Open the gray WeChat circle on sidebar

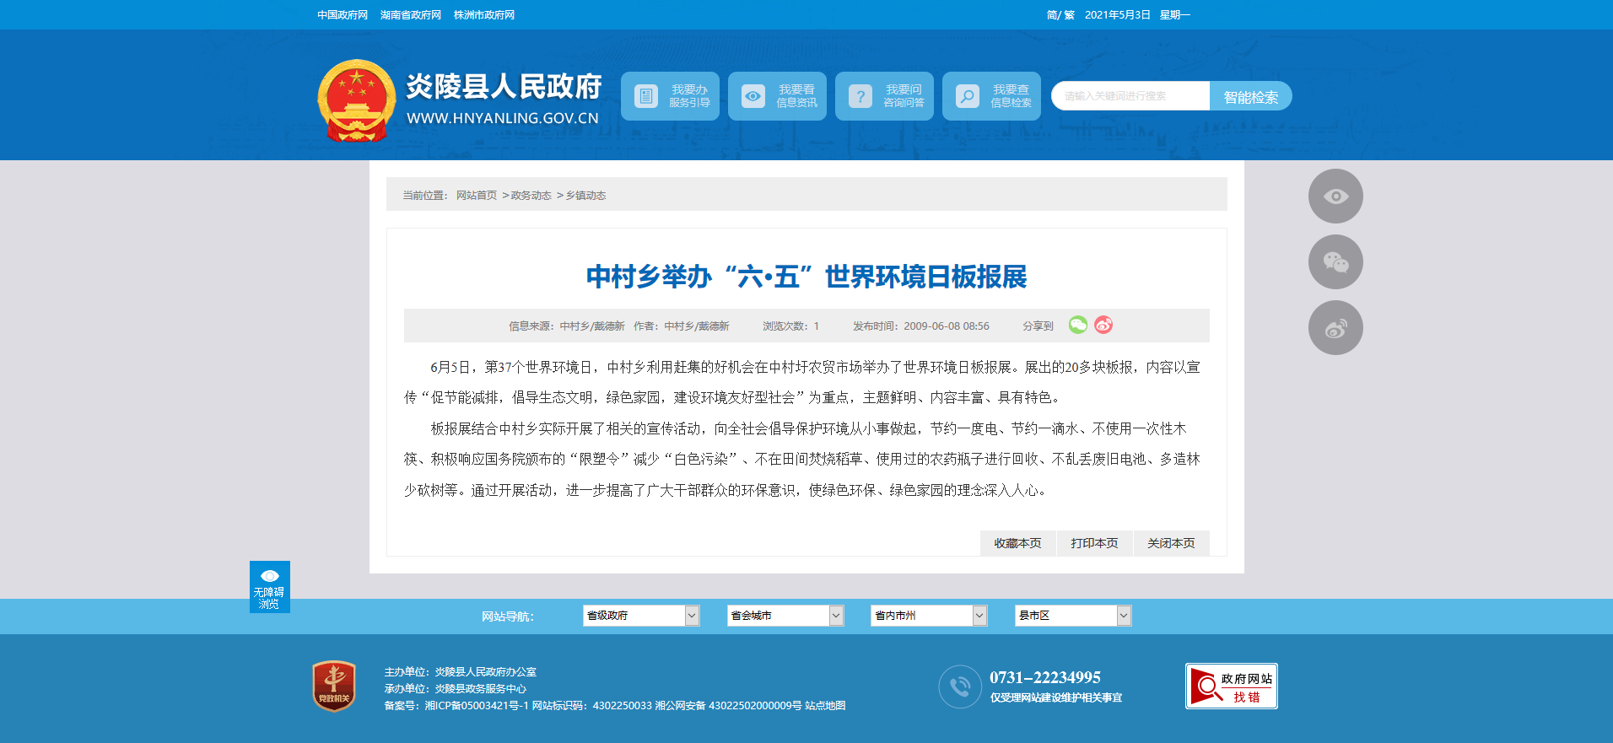click(x=1335, y=262)
